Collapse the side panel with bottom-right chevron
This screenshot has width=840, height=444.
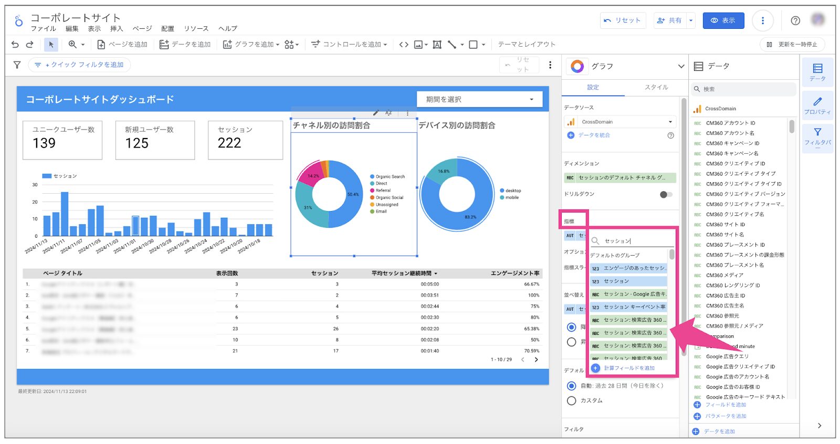coord(819,426)
